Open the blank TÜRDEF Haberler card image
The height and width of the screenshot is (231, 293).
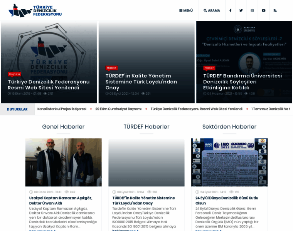[x=146, y=162]
